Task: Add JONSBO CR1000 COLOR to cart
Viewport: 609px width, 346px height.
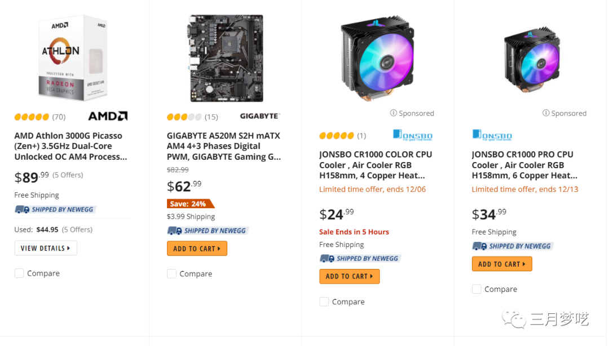Action: [x=349, y=276]
